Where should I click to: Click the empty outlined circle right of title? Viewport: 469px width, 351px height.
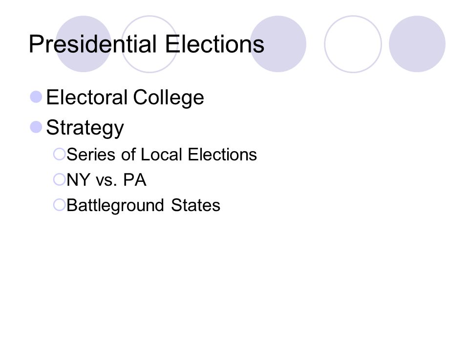[353, 44]
